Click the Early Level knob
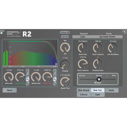Screen dimensions: 127x127 coord(9,77)
